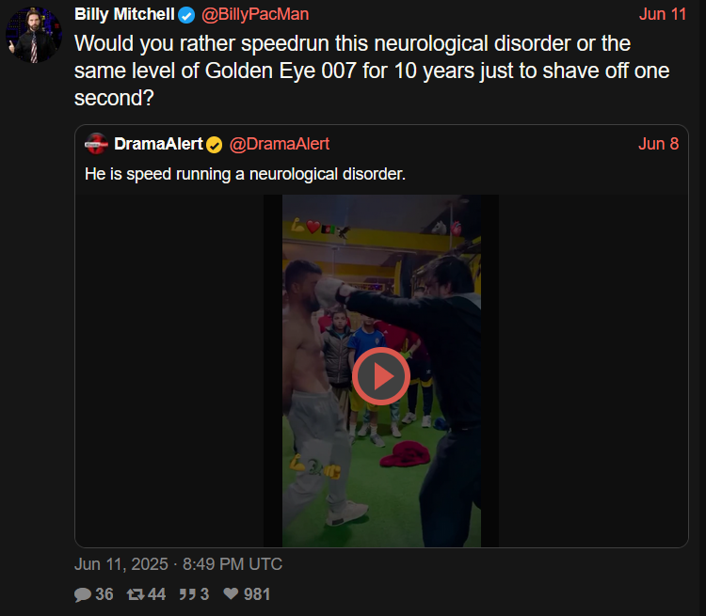Image resolution: width=706 pixels, height=616 pixels.
Task: Click the quotes icon showing 3
Action: [187, 594]
